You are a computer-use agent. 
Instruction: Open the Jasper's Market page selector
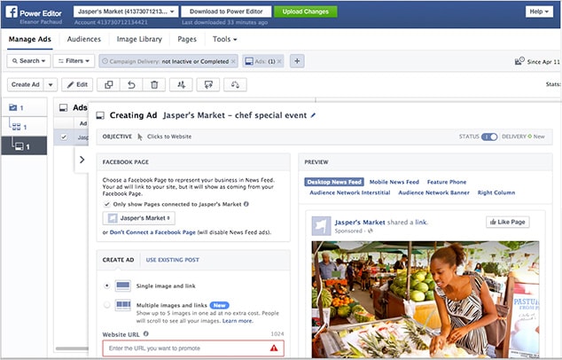point(138,218)
